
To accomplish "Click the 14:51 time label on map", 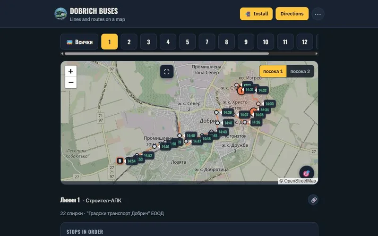I will (x=165, y=146).
